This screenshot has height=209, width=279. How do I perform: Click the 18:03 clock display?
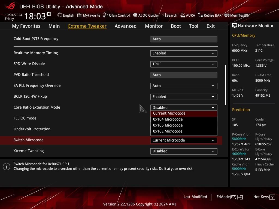point(35,16)
